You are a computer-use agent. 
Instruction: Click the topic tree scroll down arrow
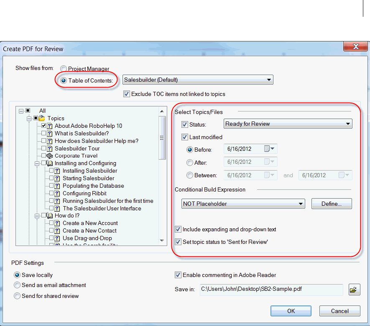[162, 241]
